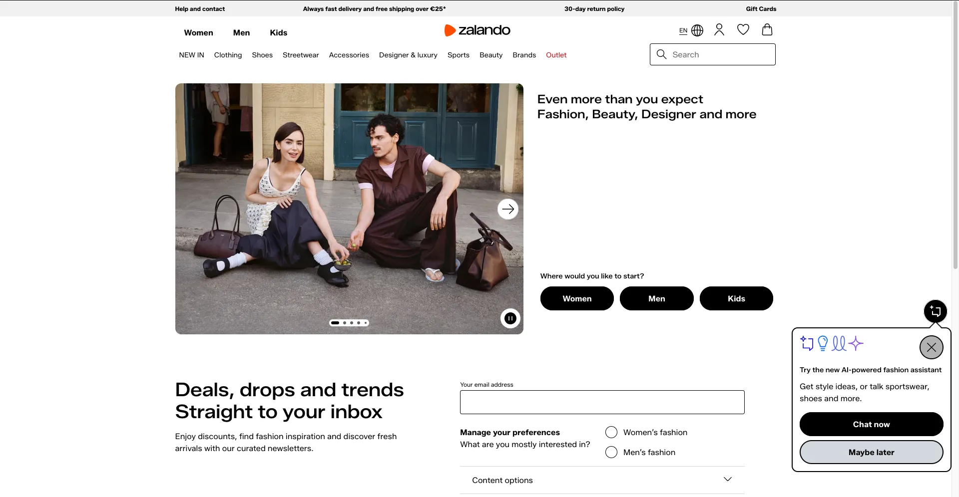Open the Zalando logo home link
959x497 pixels.
(x=477, y=30)
